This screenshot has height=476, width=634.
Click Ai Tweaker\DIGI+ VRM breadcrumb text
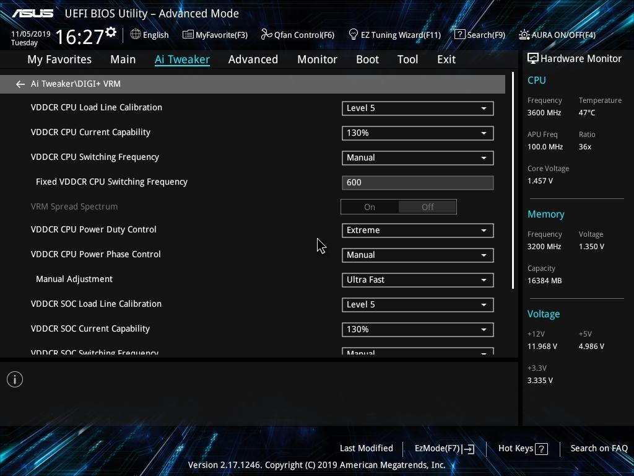[76, 84]
